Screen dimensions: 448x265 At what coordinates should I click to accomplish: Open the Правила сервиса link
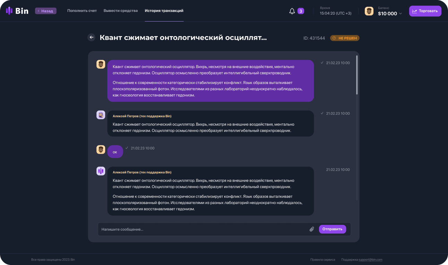pyautogui.click(x=322, y=259)
